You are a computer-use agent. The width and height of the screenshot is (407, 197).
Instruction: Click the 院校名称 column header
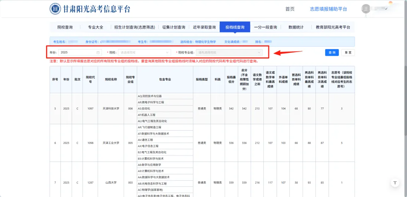tap(111, 80)
